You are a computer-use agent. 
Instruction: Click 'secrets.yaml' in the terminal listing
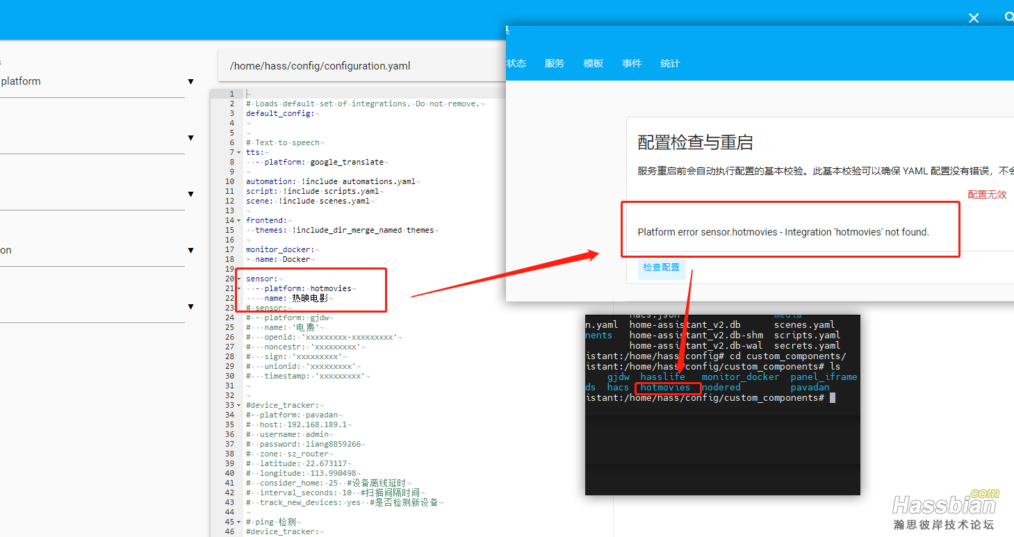(x=808, y=345)
